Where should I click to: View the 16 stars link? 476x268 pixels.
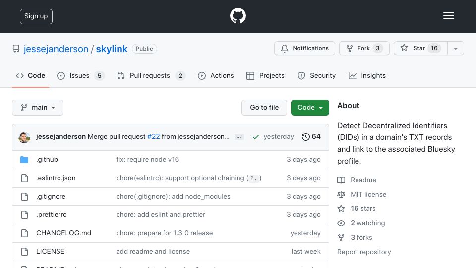click(x=363, y=209)
